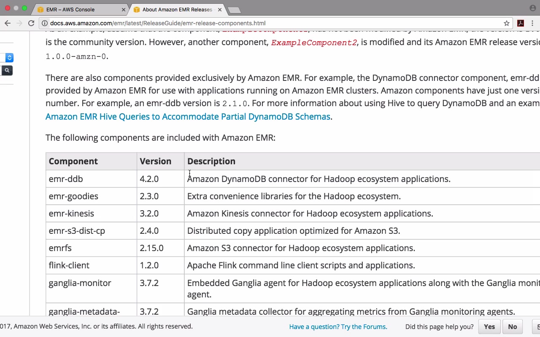Click No for page helpfulness
This screenshot has width=540, height=337.
(513, 326)
